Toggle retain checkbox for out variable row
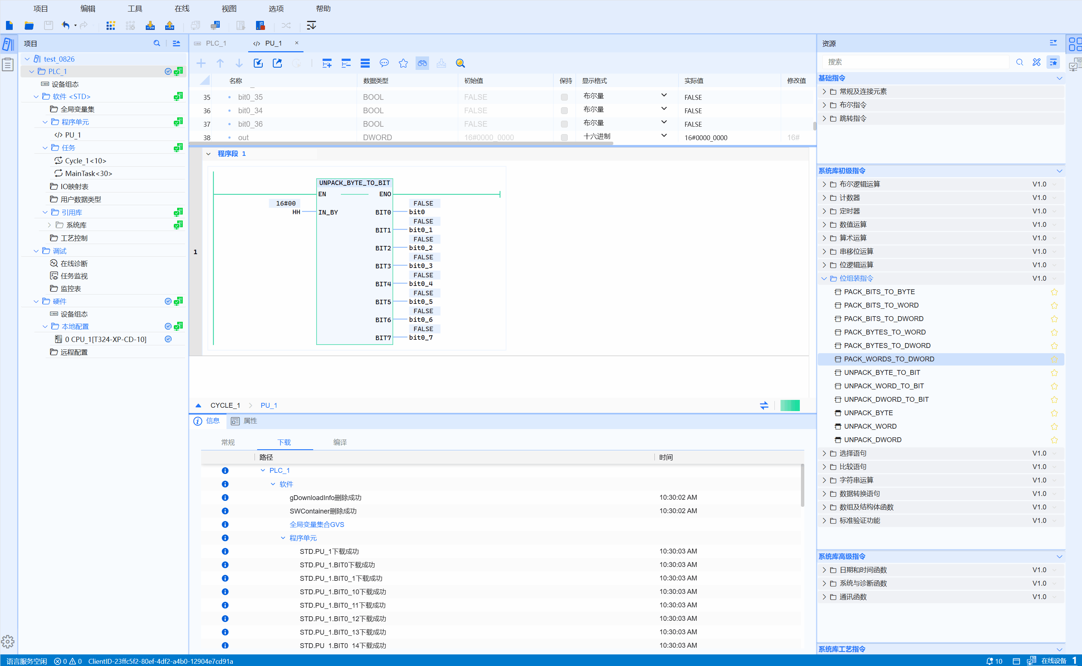 pyautogui.click(x=564, y=138)
